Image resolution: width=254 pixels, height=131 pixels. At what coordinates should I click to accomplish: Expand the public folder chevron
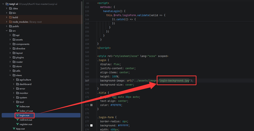(7, 26)
